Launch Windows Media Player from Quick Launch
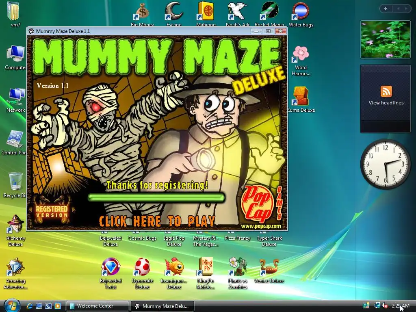Viewport: 416px width, 312px height. point(58,306)
